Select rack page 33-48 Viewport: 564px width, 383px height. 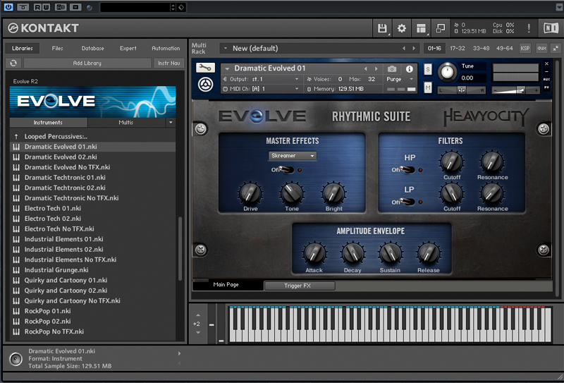(x=482, y=48)
